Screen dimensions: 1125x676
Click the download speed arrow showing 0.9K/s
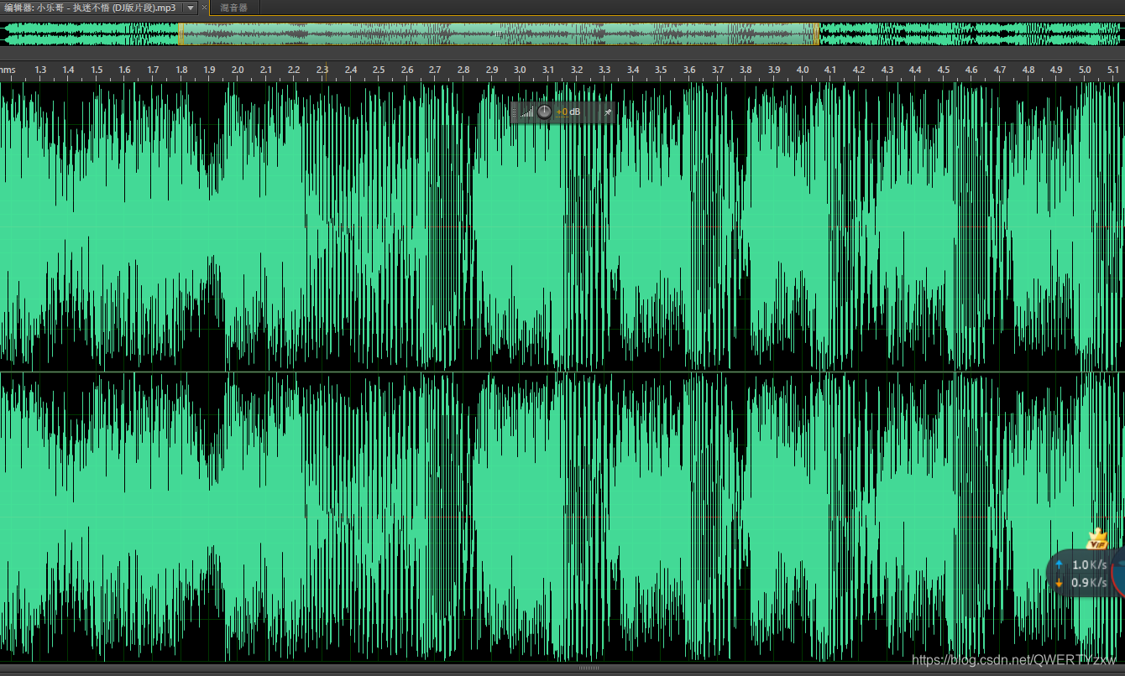point(1059,583)
